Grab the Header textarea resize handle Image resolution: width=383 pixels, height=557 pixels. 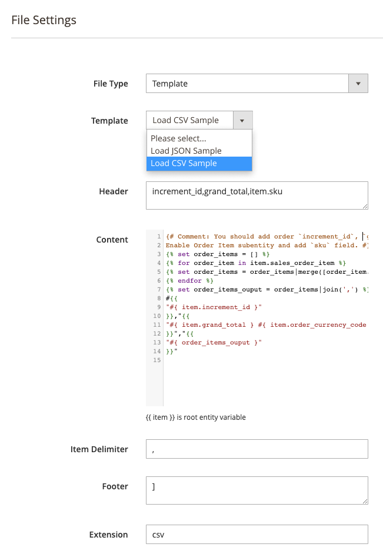(x=365, y=206)
